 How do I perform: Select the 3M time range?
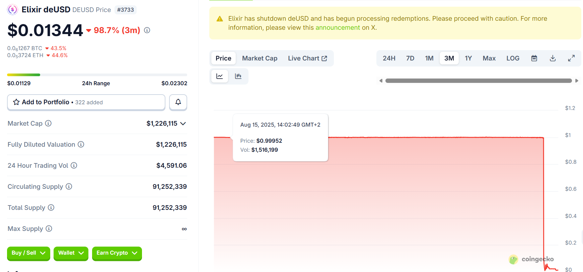pyautogui.click(x=449, y=58)
